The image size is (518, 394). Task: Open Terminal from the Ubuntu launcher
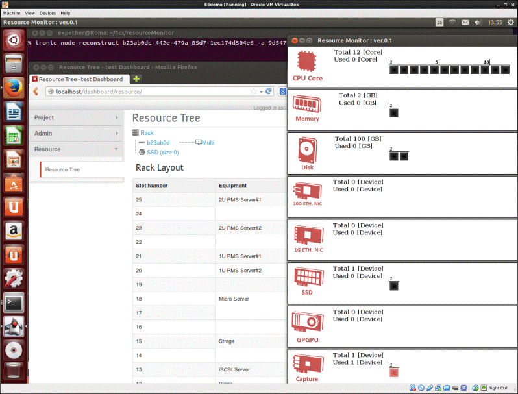pos(14,303)
